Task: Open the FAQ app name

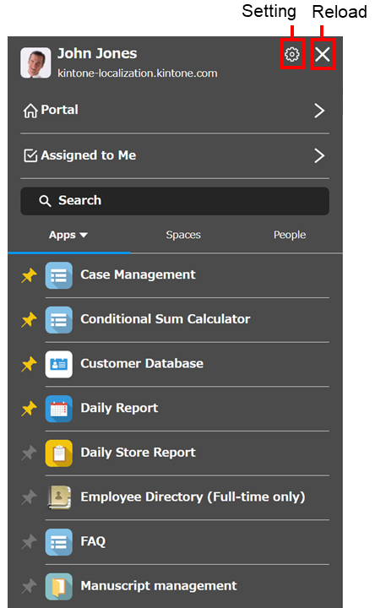Action: [x=93, y=541]
